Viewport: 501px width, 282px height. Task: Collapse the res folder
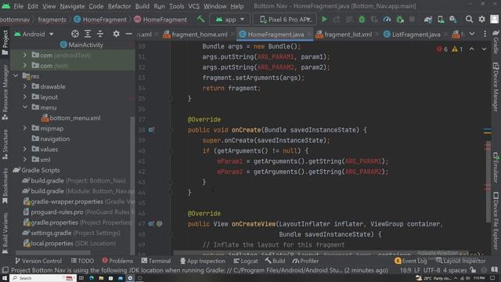pos(16,76)
